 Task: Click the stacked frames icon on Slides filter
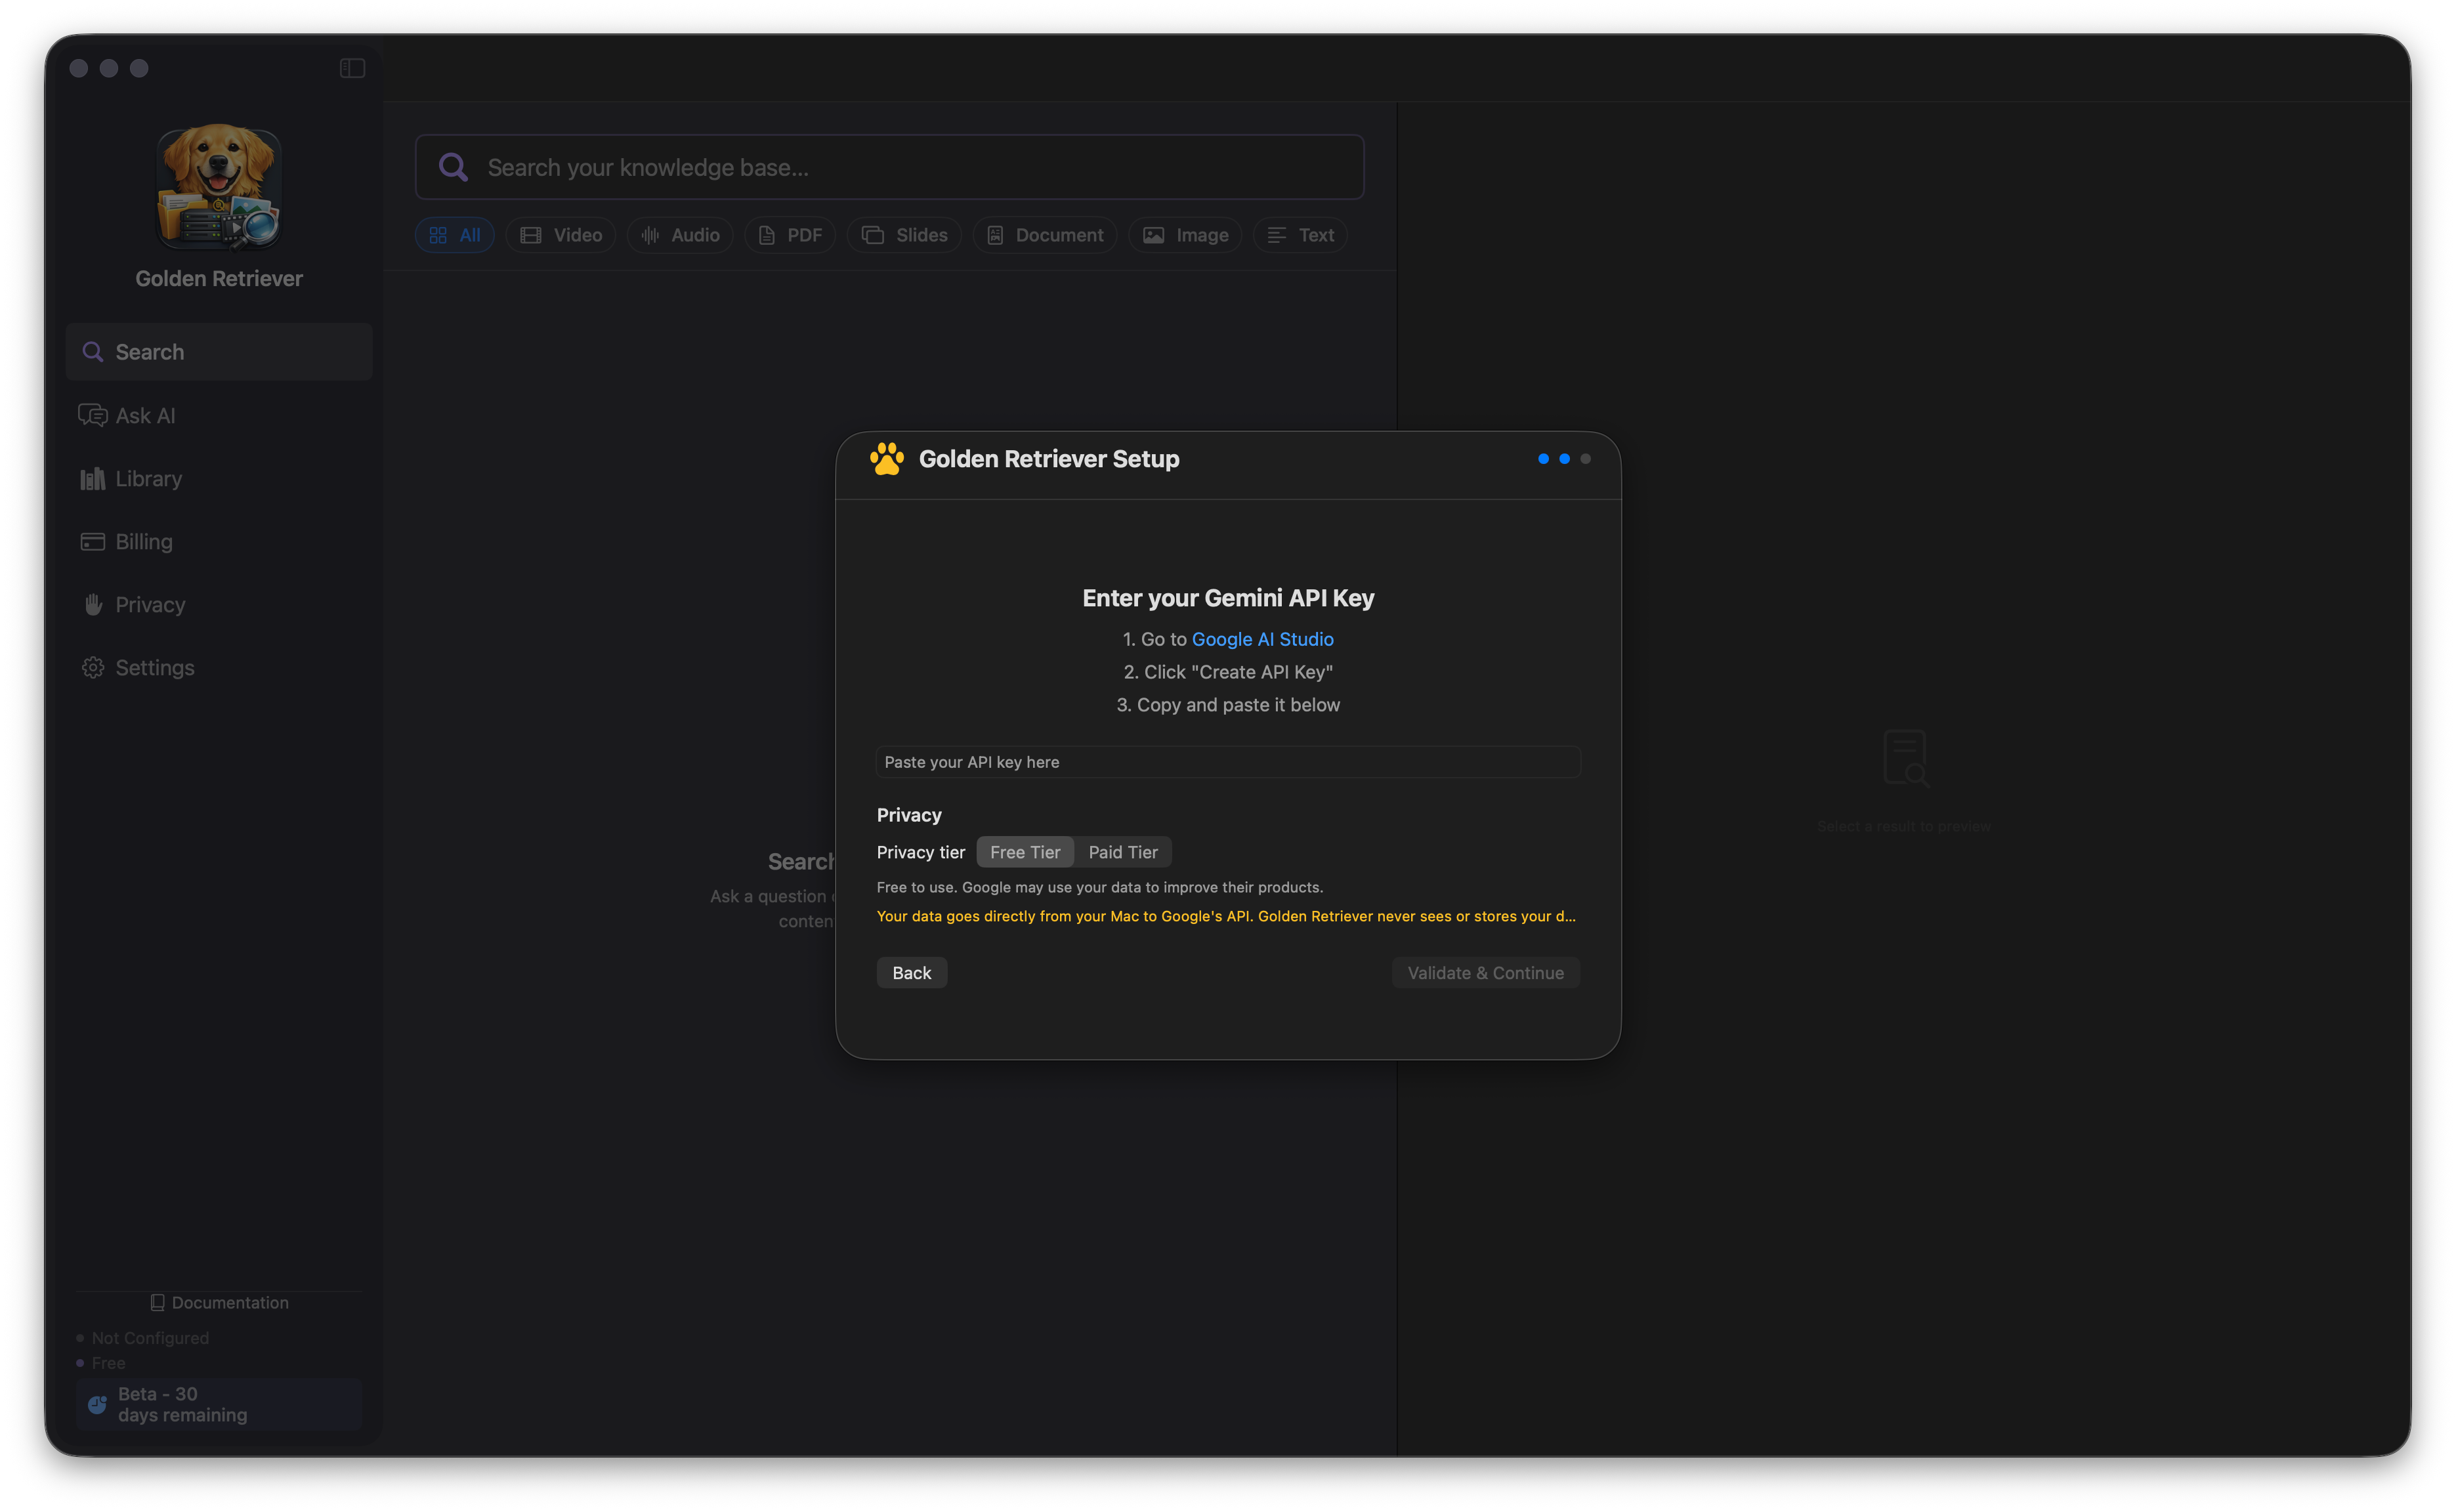point(873,235)
